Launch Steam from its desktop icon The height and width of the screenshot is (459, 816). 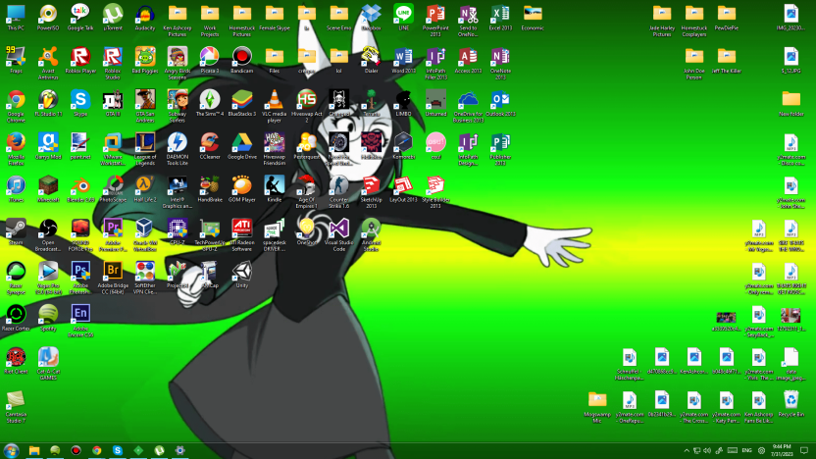point(16,229)
